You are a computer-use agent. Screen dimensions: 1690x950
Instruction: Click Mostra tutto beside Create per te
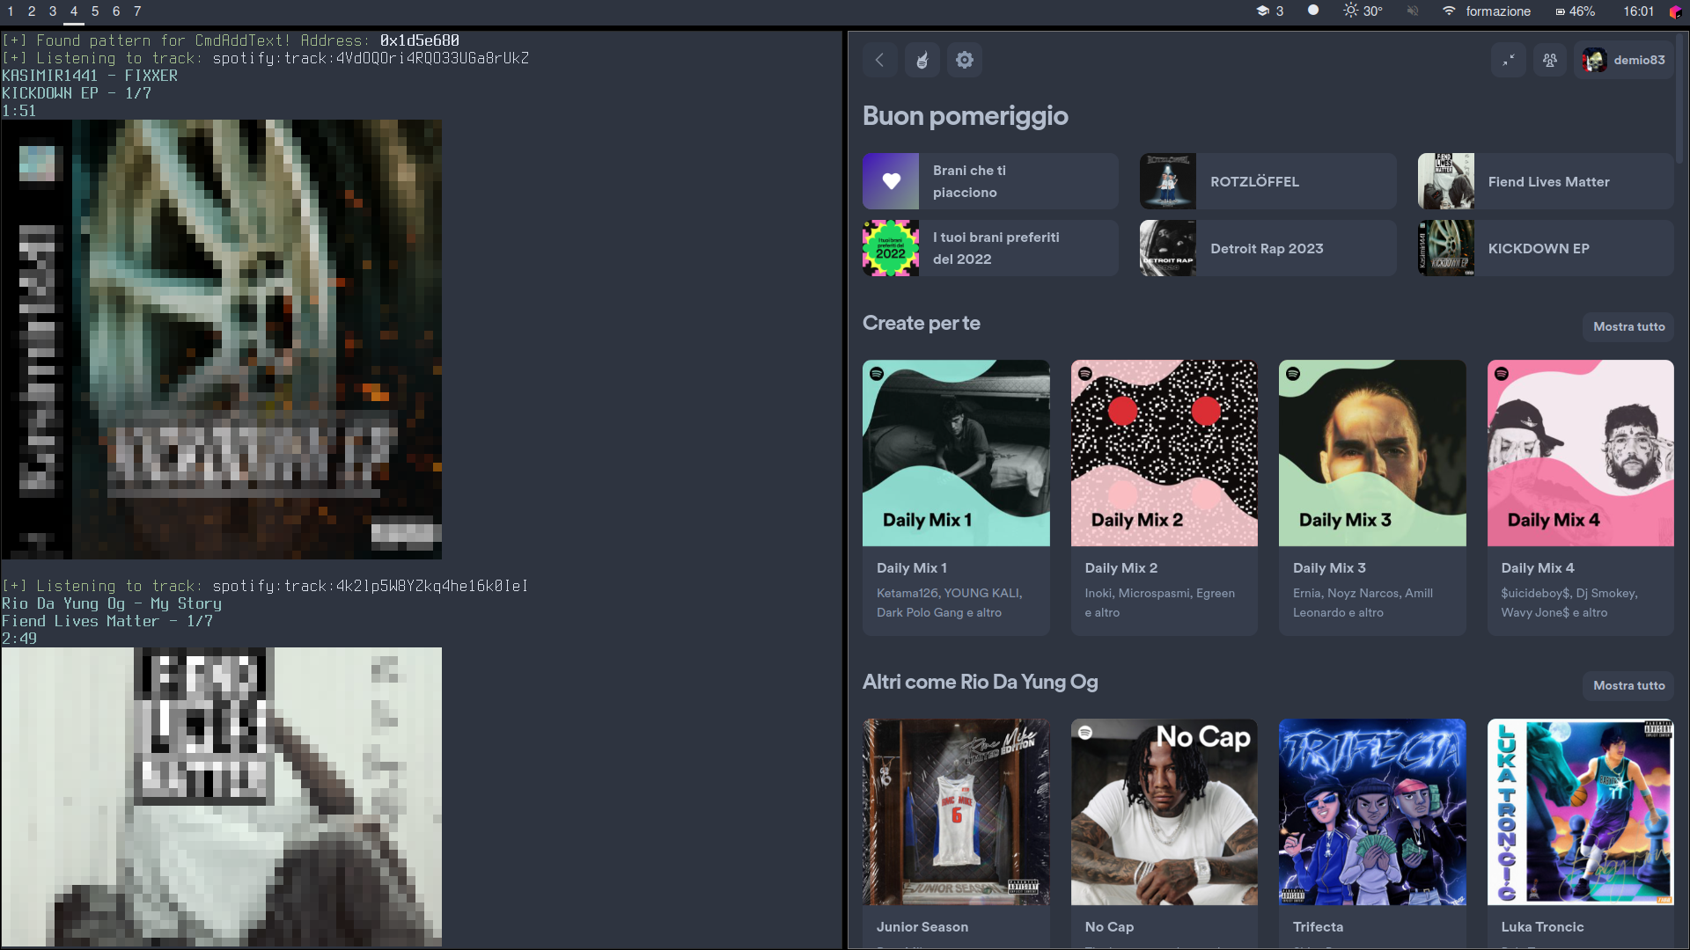pos(1628,326)
